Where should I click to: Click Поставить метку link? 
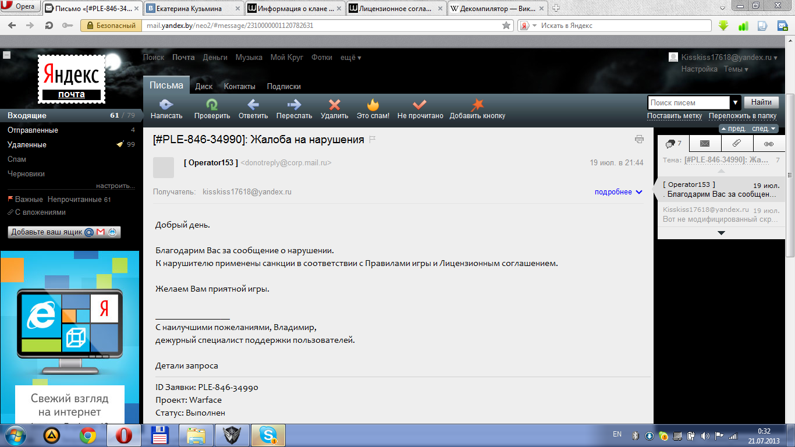[675, 116]
